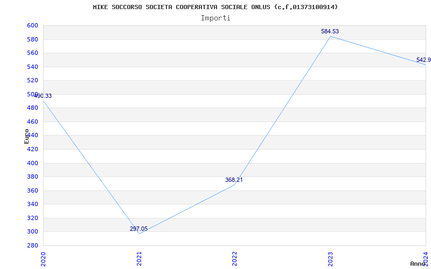Click the 520 y-axis tick label
431x269 pixels.
point(32,80)
